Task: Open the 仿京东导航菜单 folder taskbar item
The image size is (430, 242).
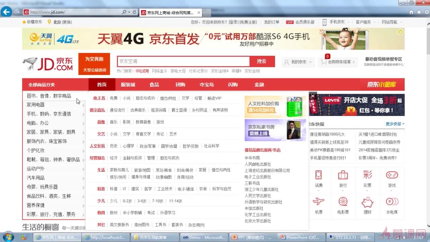Action: [x=155, y=237]
